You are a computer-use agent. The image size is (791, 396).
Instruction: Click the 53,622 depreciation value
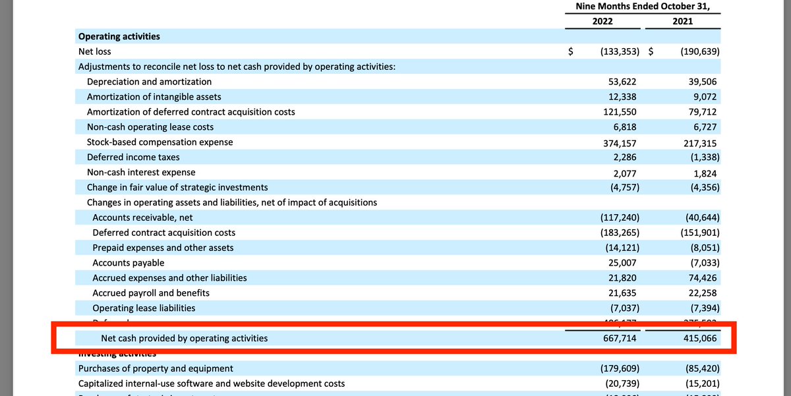point(623,82)
